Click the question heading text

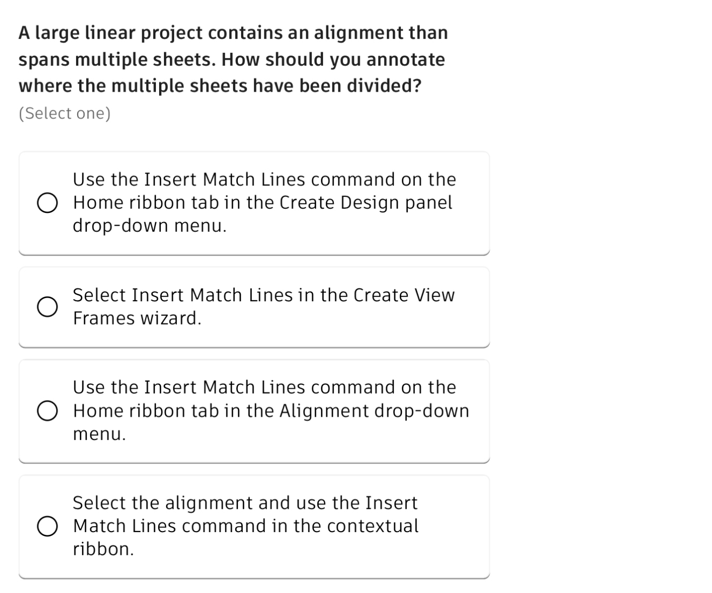(232, 59)
